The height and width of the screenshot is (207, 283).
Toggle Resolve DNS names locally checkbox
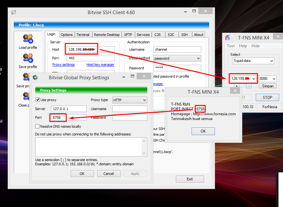click(x=37, y=126)
